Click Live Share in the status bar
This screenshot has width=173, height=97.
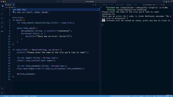coord(25,96)
